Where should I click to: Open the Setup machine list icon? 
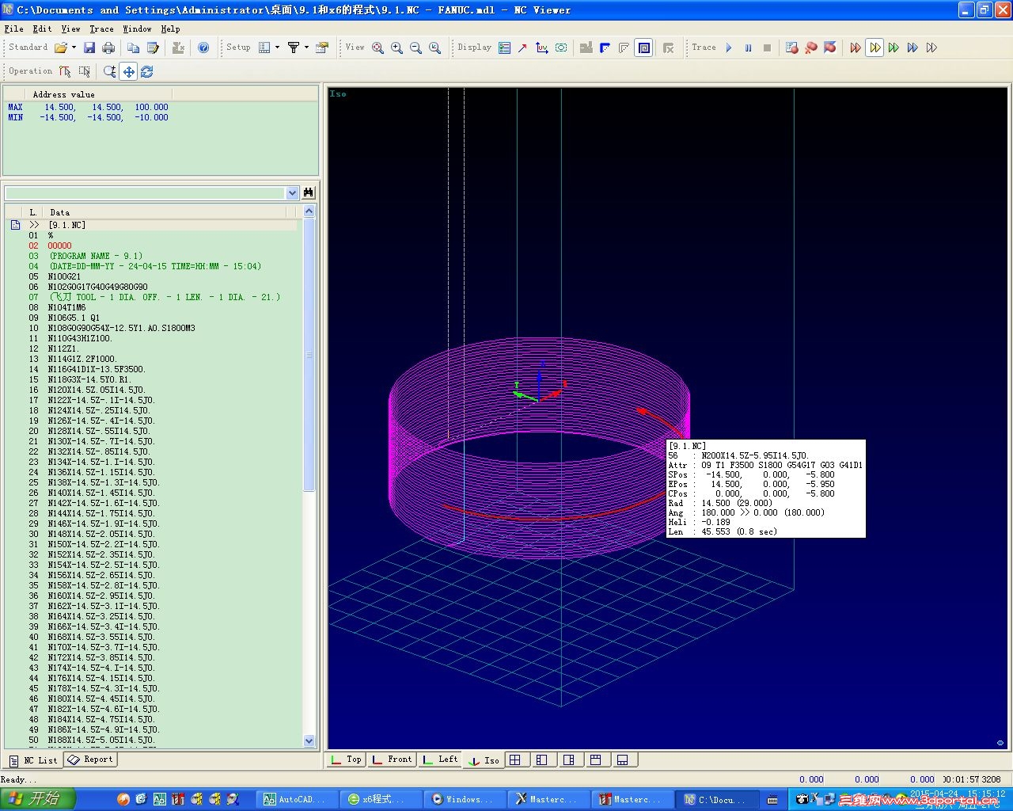264,48
